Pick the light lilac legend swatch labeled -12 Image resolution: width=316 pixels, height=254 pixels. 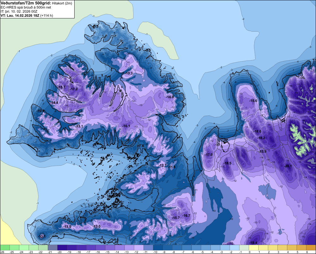click(139, 248)
